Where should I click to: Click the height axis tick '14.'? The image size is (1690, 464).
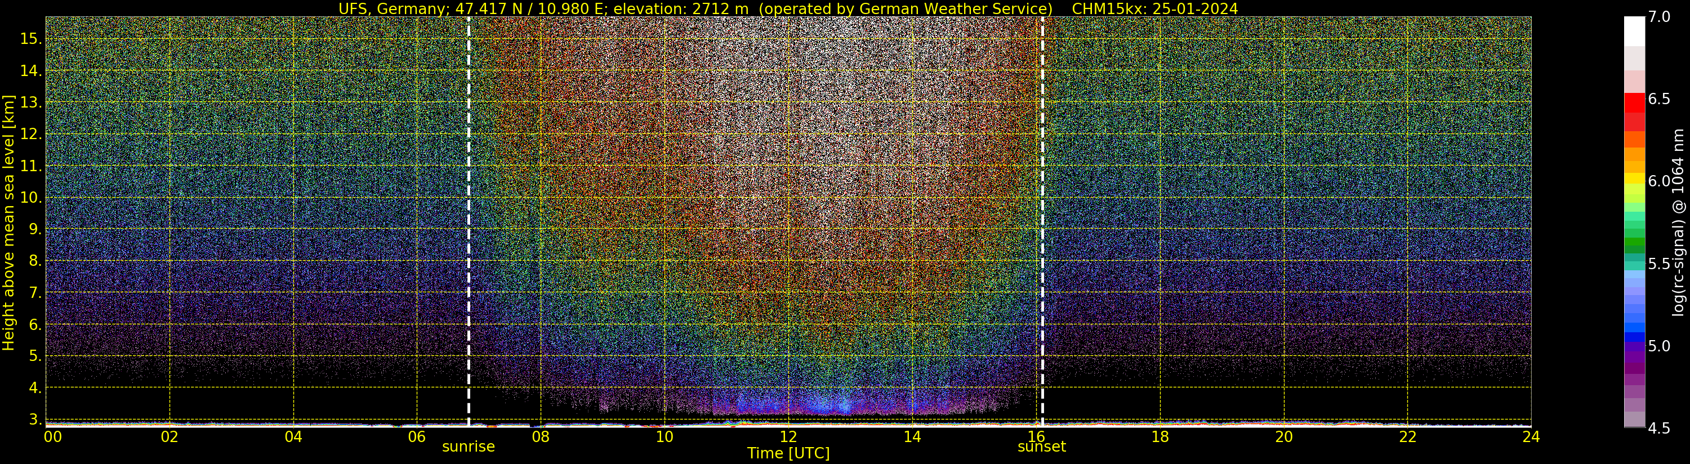(31, 70)
